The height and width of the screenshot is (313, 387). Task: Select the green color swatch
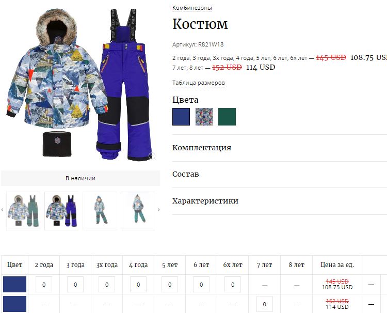tap(227, 117)
